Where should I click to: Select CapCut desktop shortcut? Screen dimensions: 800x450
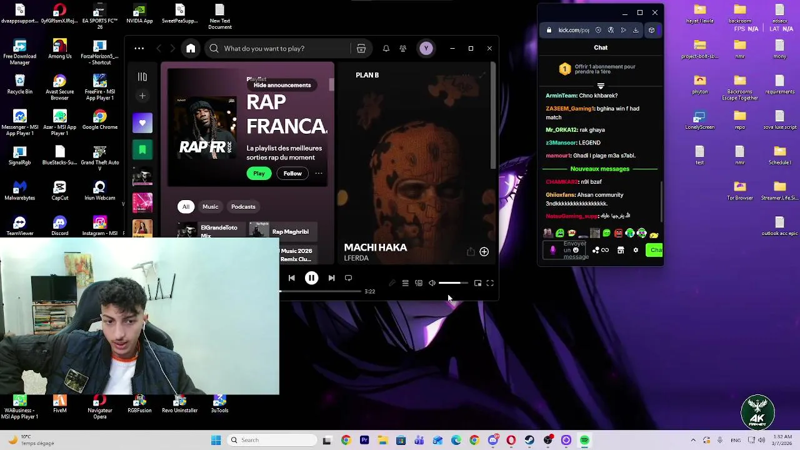pos(59,191)
